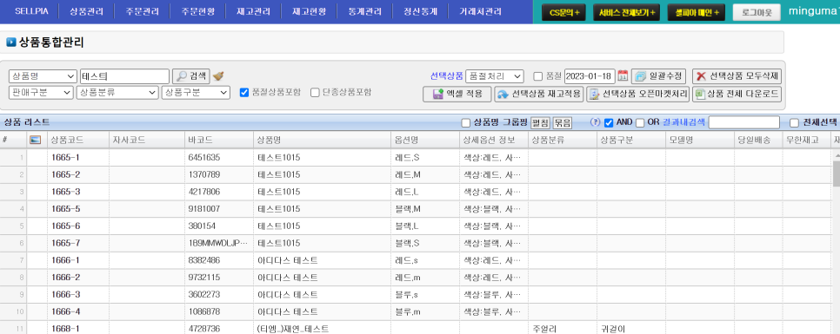Enable the 단종상품포함 checkbox

click(315, 93)
